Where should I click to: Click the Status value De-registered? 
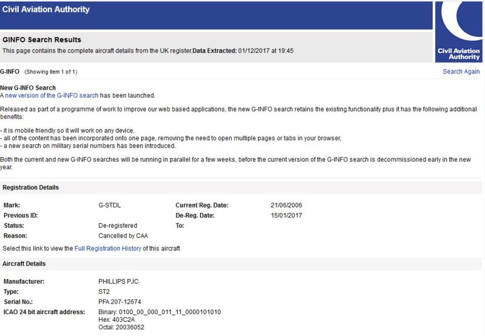[118, 226]
